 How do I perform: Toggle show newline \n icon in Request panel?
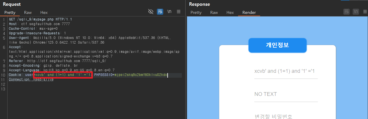[169, 12]
